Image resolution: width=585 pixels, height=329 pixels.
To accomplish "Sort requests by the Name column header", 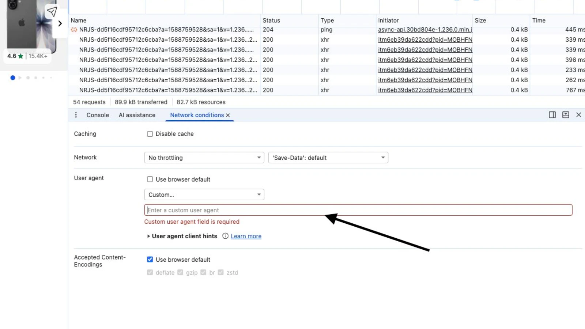I will 165,20.
